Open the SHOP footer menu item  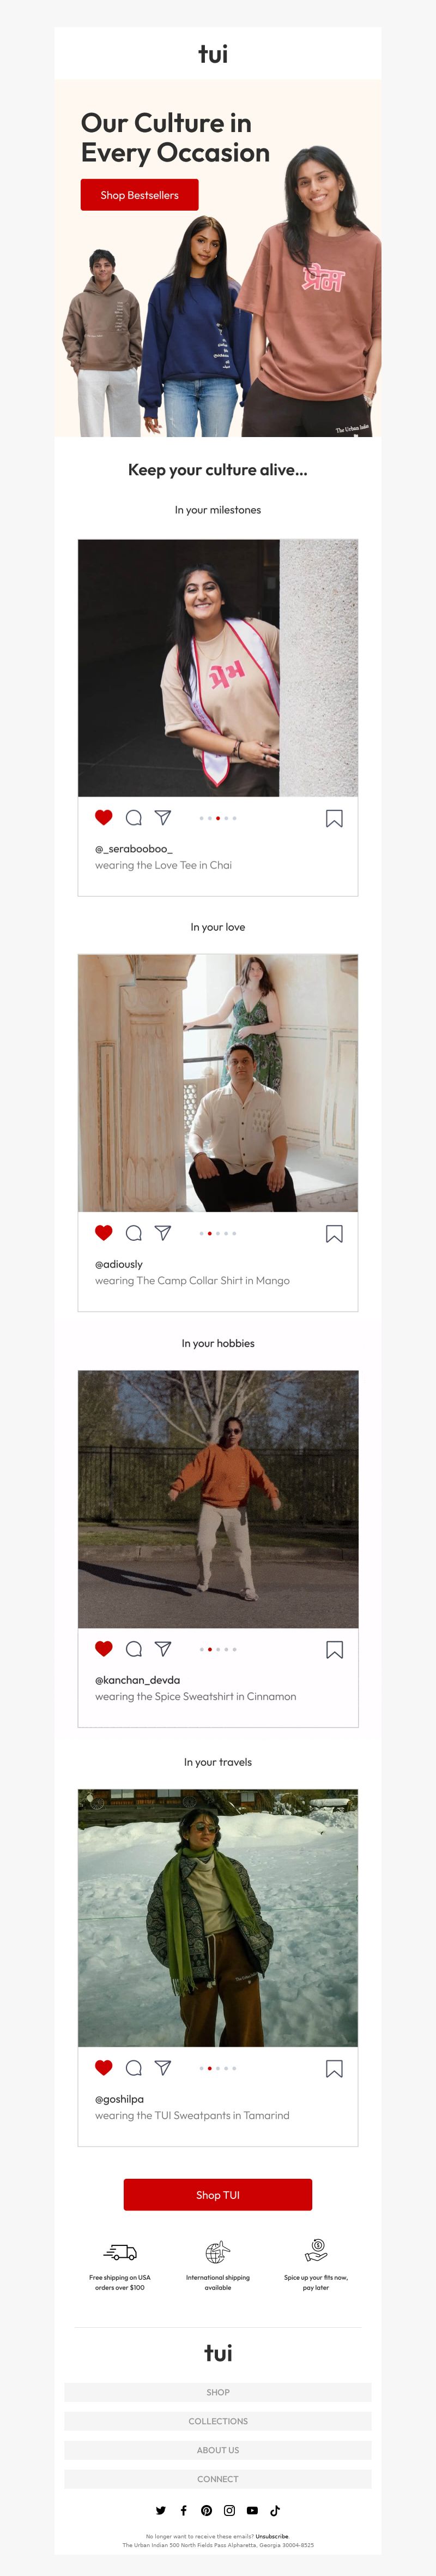[x=217, y=2392]
